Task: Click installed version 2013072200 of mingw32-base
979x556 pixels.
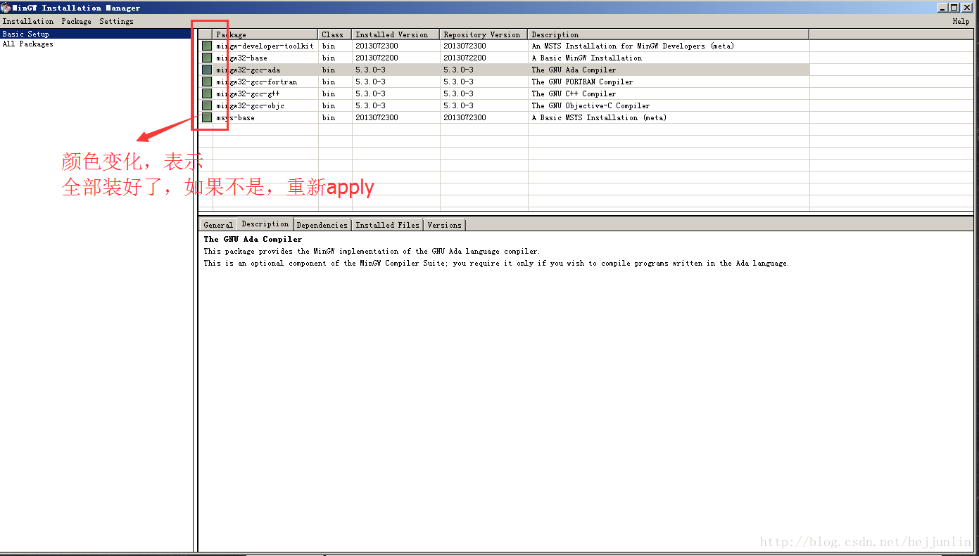Action: tap(377, 58)
